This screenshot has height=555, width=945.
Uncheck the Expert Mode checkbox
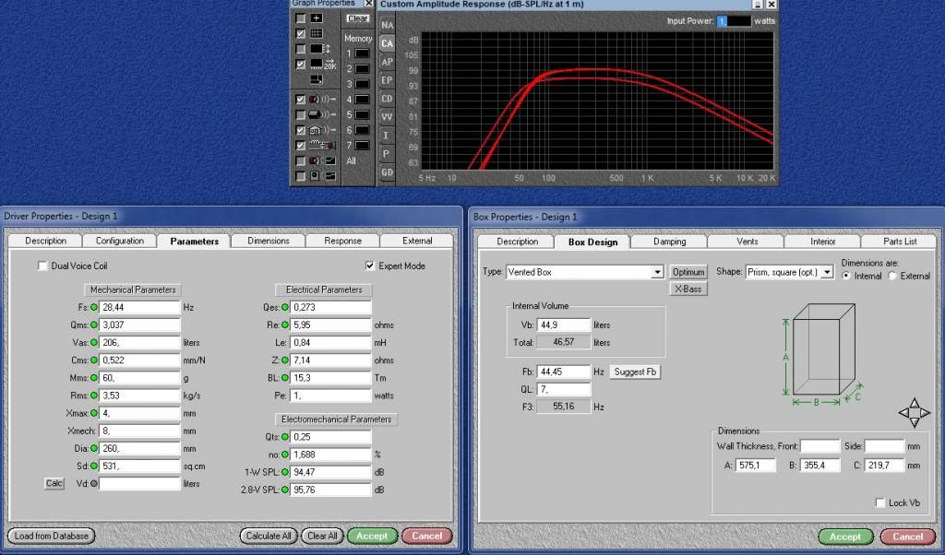click(370, 266)
